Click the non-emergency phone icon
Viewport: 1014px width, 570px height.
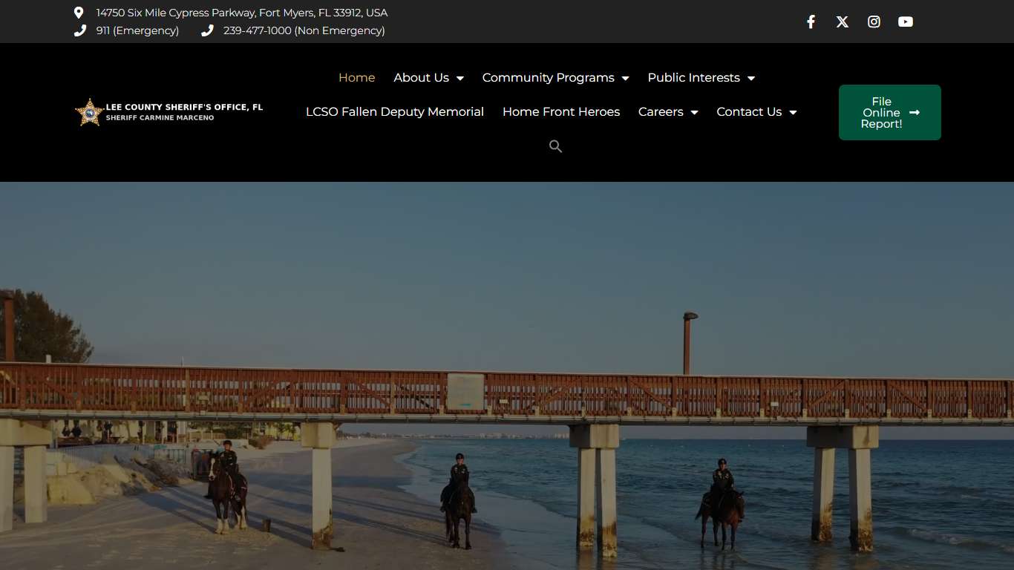click(207, 30)
